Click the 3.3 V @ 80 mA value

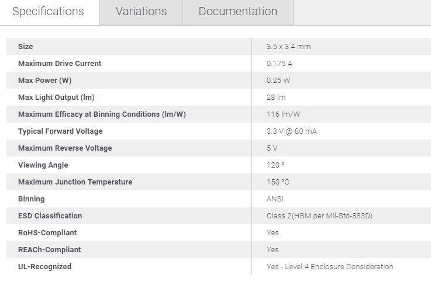tap(292, 131)
